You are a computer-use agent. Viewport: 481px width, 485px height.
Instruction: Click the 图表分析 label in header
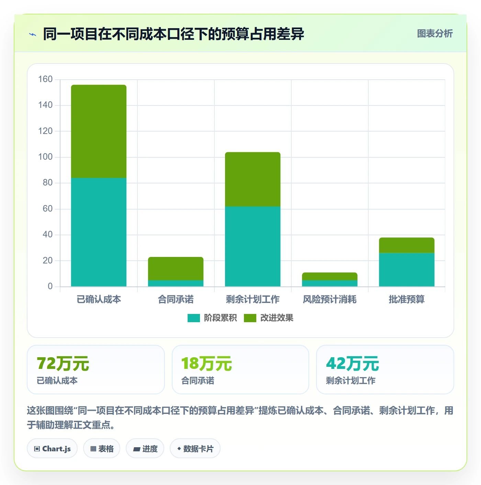[435, 34]
